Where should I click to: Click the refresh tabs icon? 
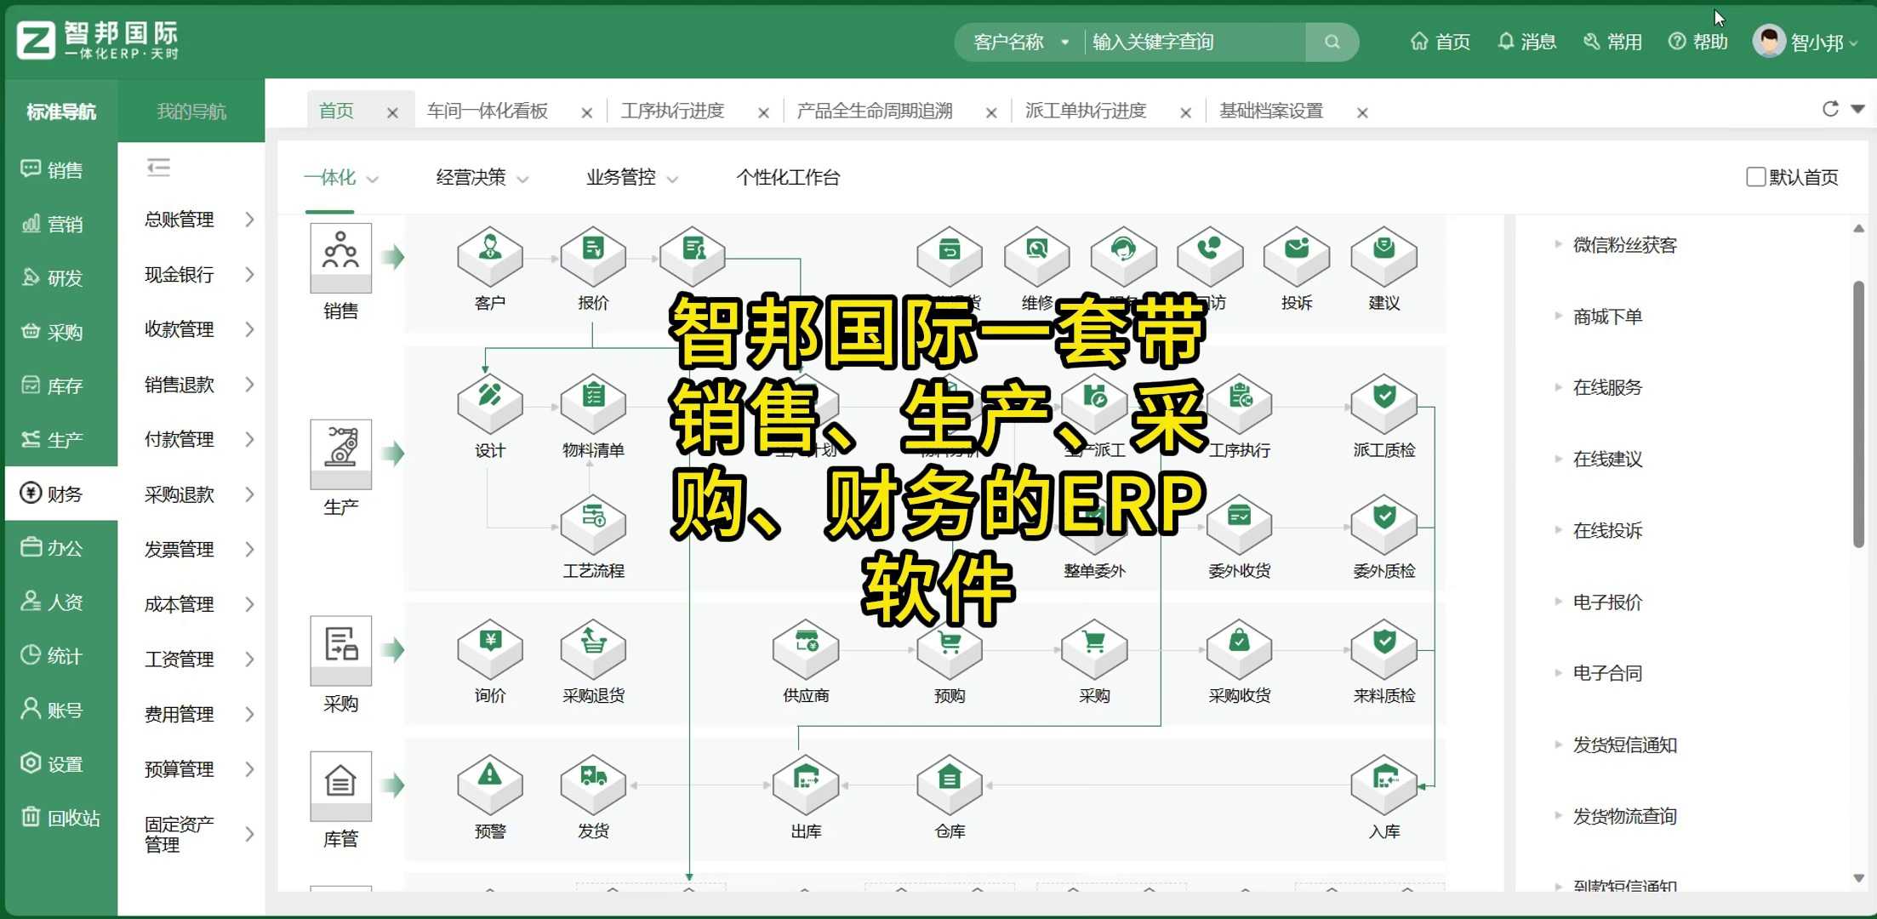point(1830,109)
